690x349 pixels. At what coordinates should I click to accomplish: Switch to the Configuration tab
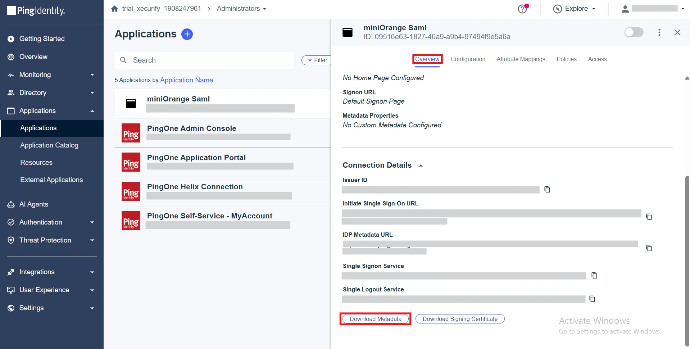click(x=468, y=59)
